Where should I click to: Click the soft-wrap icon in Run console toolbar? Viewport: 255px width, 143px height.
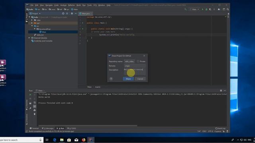[35, 102]
